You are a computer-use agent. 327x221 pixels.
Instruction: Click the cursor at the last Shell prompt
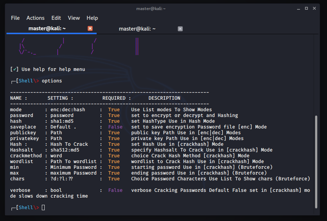tap(43, 207)
